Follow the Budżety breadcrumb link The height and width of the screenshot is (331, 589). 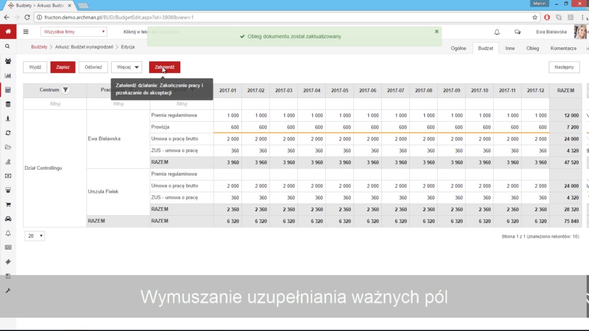[39, 47]
